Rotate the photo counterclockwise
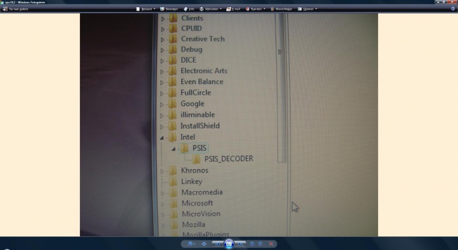The width and height of the screenshot is (458, 250). pyautogui.click(x=252, y=244)
